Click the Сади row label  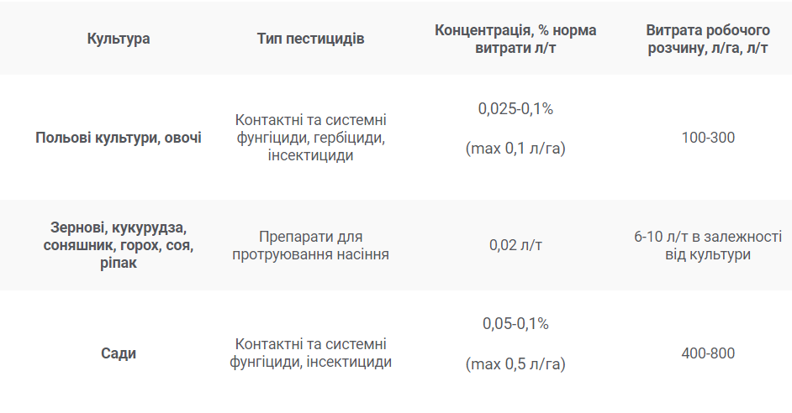pos(119,353)
